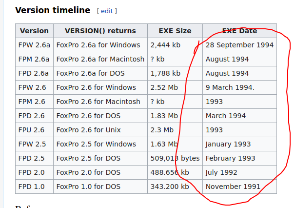Select the FPD 2.6 version cell

point(34,116)
